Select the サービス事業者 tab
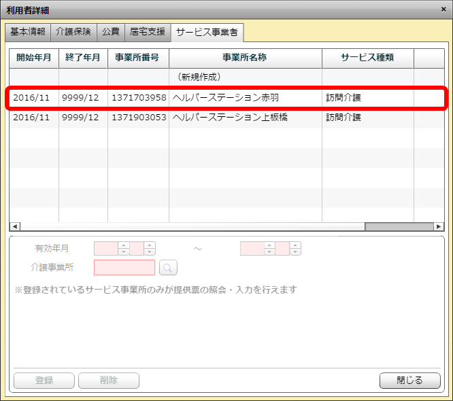The width and height of the screenshot is (453, 401). tap(207, 32)
